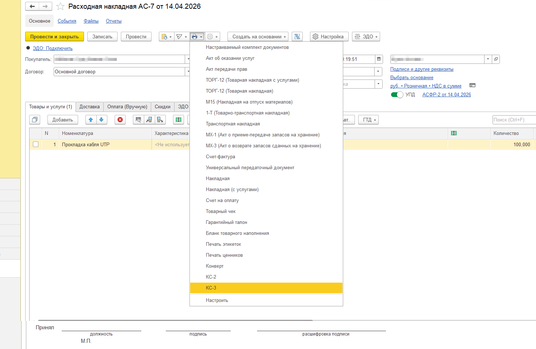Open the Файлы section link
This screenshot has height=349, width=536.
[91, 21]
